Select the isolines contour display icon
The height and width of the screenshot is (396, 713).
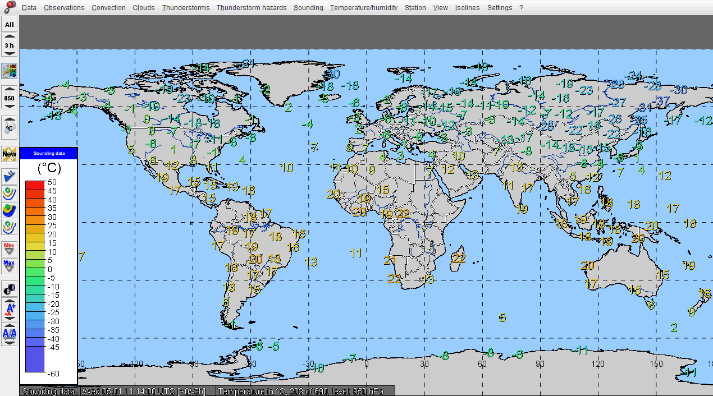coord(10,194)
